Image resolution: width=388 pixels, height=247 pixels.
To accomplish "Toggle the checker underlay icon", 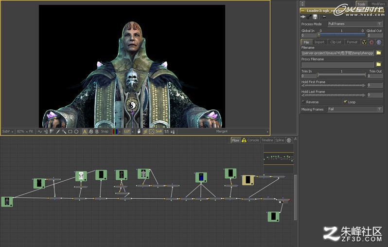I will [152, 132].
